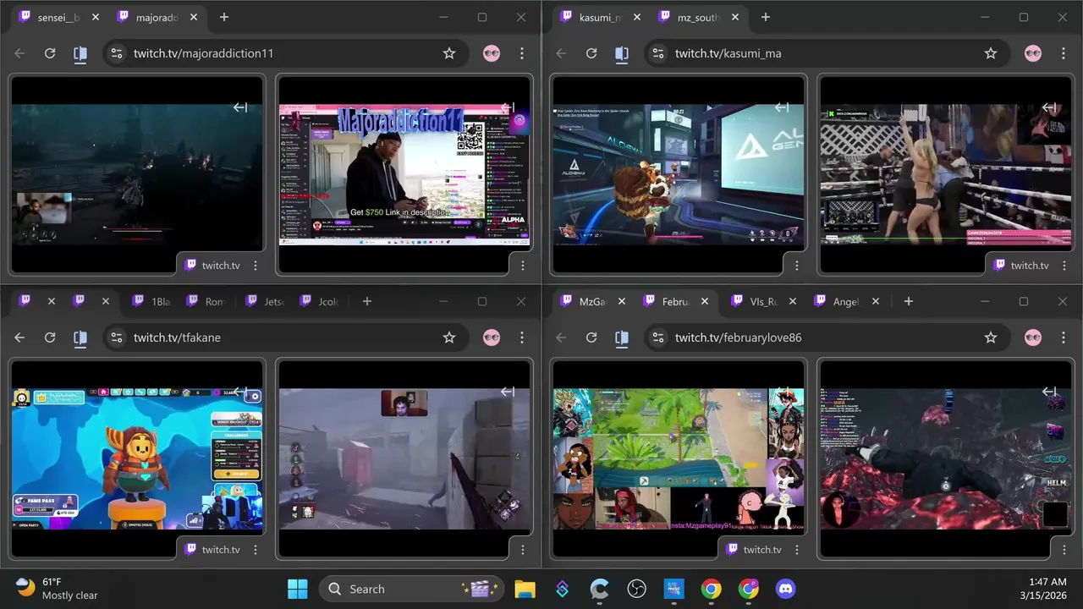Open the Windows Start menu
1083x609 pixels.
pyautogui.click(x=298, y=589)
